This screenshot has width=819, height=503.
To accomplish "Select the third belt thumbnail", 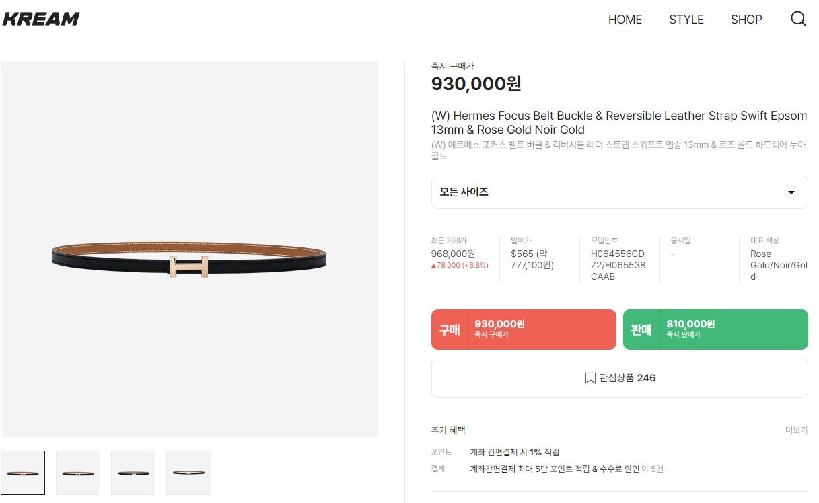I will [x=133, y=473].
